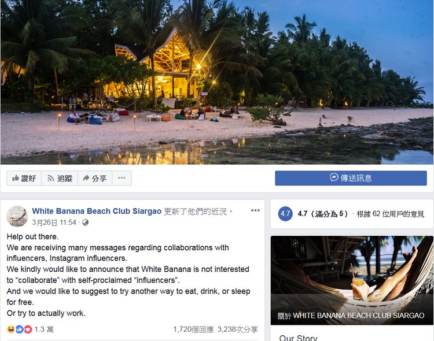Open the 1.3 萬 reactions count
The height and width of the screenshot is (341, 434).
(44, 329)
